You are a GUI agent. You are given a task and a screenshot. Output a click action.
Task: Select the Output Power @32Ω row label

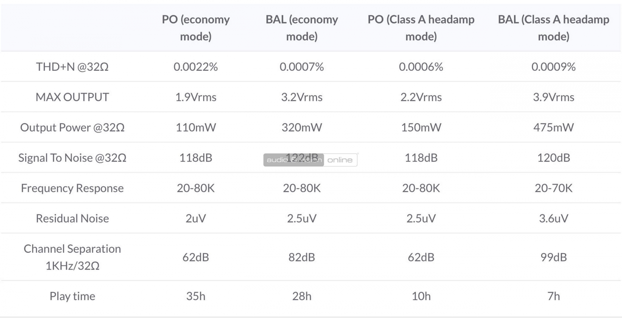(x=72, y=127)
